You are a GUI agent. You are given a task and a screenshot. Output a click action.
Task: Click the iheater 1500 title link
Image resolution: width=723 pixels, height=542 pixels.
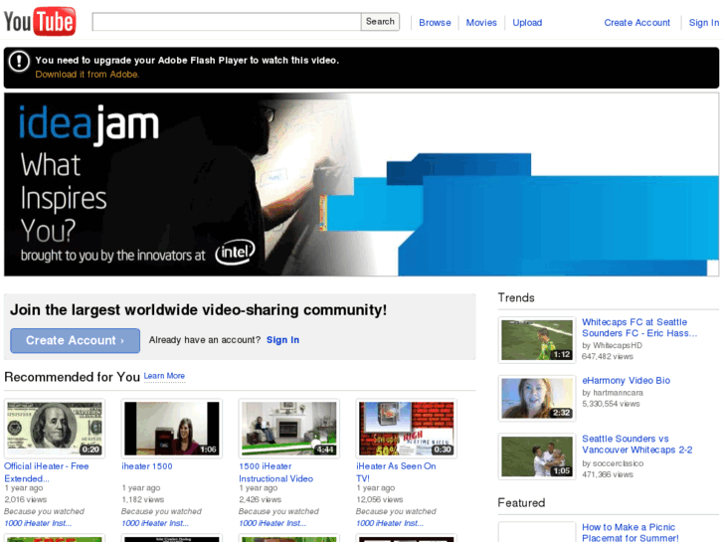click(x=147, y=466)
